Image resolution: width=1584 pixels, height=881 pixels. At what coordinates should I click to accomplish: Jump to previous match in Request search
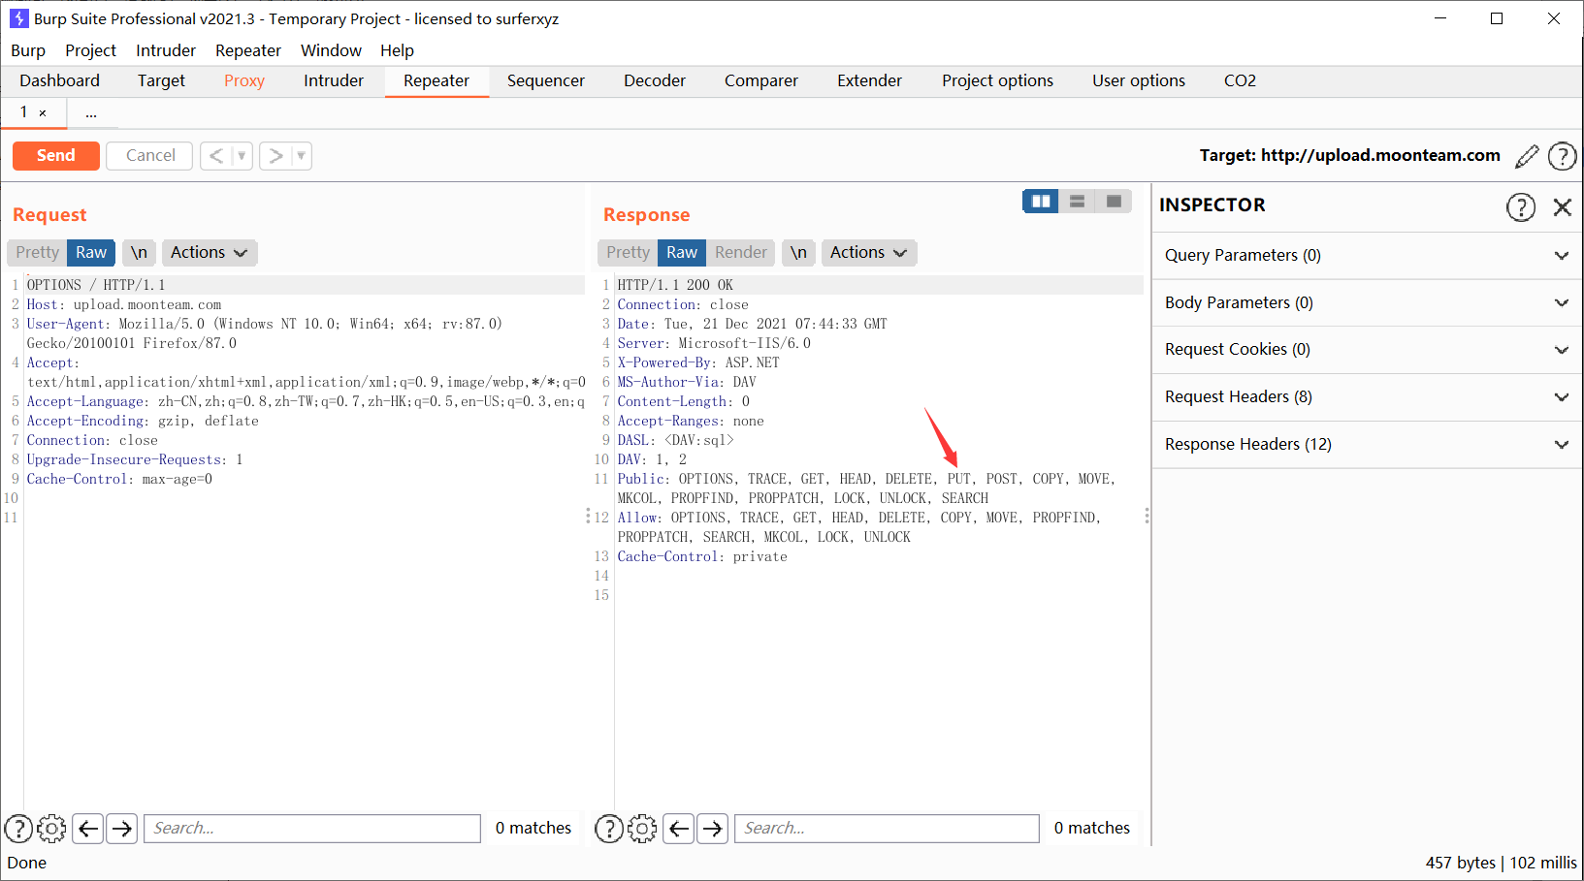click(88, 829)
